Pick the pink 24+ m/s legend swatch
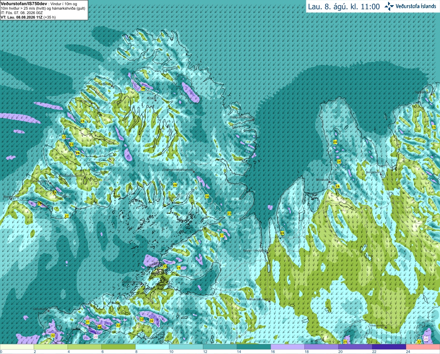Image resolution: width=440 pixels, height=354 pixels. pos(423,347)
